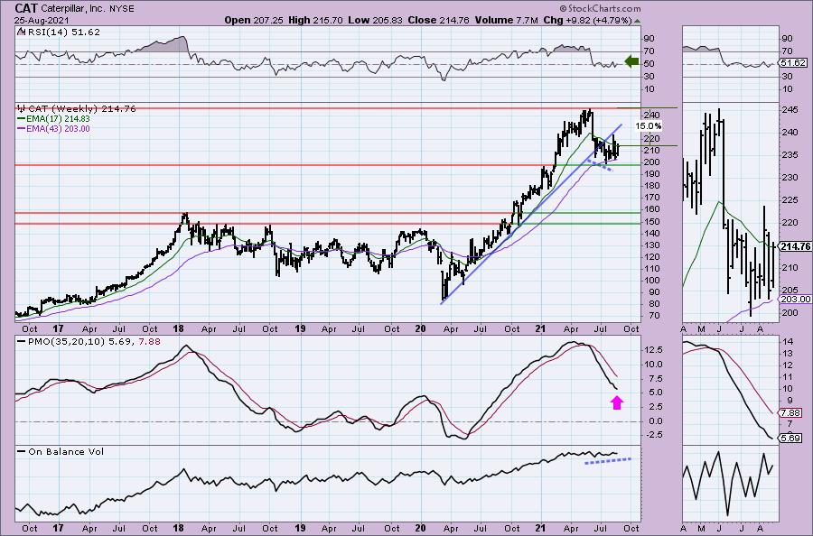
Task: Click the 51.62 RSI value tag in zoom panel
Action: tap(793, 62)
